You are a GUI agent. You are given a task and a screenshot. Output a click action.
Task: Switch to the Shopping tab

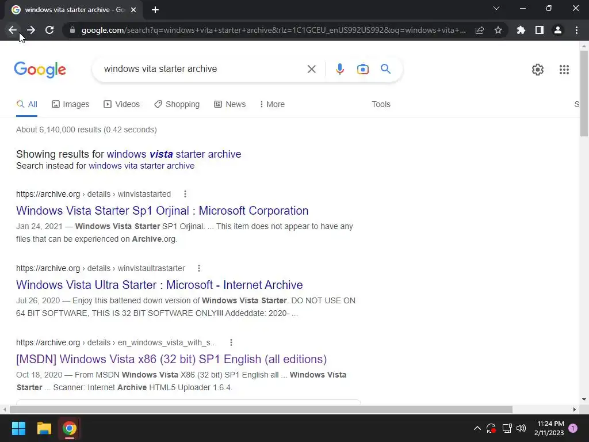[x=177, y=105]
